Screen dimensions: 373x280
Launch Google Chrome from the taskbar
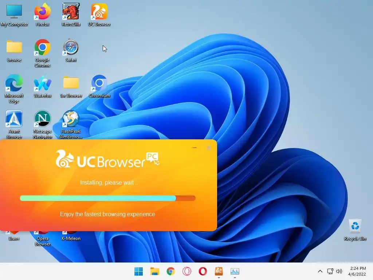click(x=170, y=271)
